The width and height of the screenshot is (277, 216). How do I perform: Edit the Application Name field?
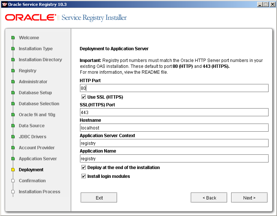[174, 158]
